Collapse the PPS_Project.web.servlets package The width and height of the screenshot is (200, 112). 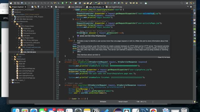pyautogui.click(x=17, y=47)
